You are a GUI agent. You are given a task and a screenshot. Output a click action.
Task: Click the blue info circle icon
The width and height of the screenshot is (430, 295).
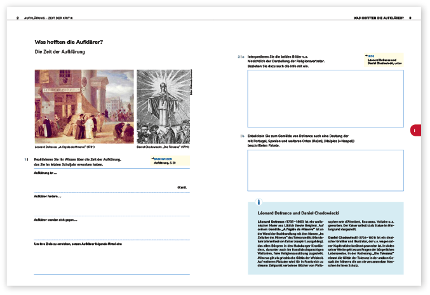(x=259, y=202)
